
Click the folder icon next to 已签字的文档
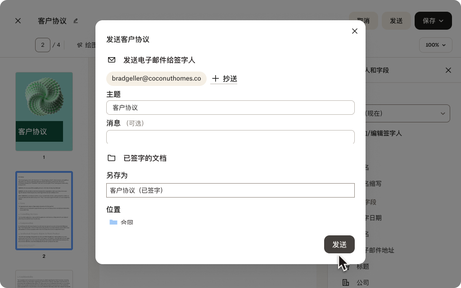point(112,158)
